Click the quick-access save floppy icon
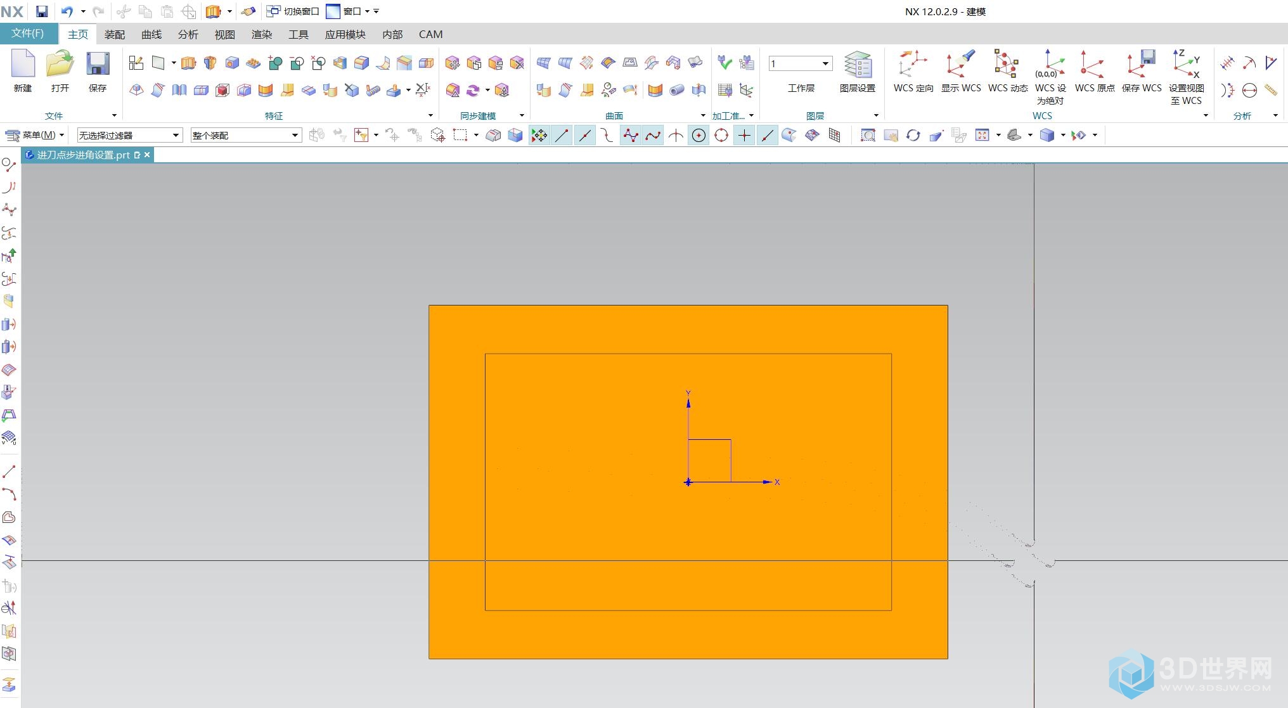 41,11
